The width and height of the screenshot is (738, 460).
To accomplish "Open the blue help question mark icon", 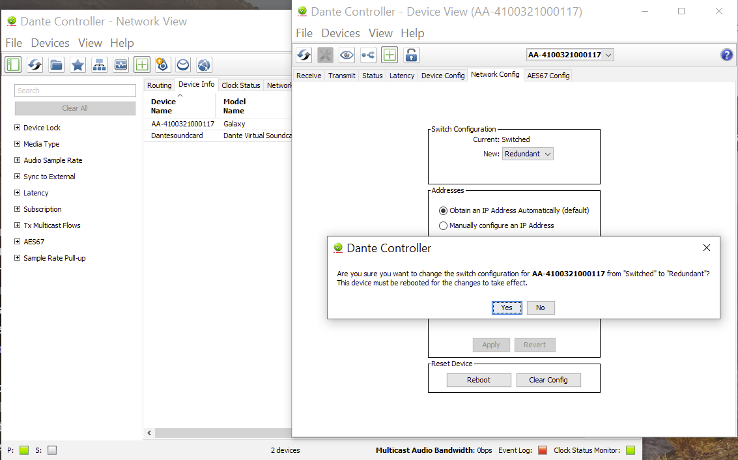I will 727,55.
